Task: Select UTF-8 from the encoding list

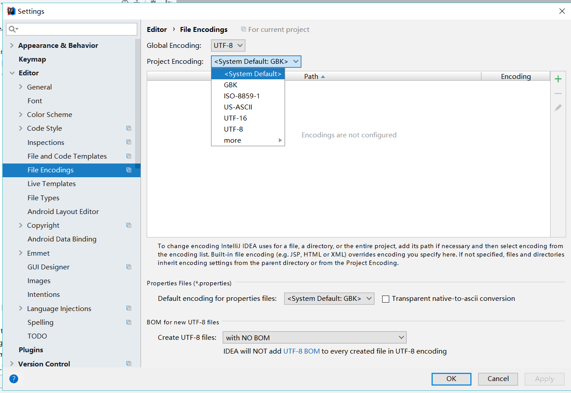Action: [x=248, y=129]
